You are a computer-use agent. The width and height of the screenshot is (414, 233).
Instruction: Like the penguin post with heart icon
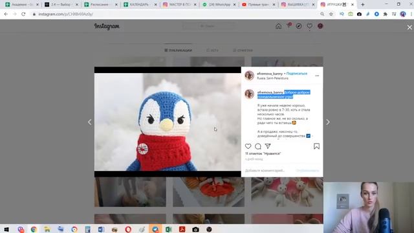(x=248, y=146)
